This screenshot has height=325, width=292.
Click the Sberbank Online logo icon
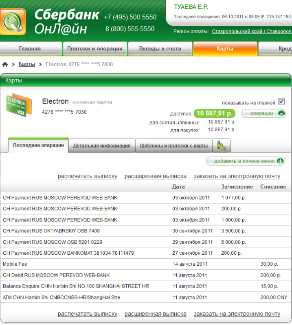pyautogui.click(x=13, y=22)
